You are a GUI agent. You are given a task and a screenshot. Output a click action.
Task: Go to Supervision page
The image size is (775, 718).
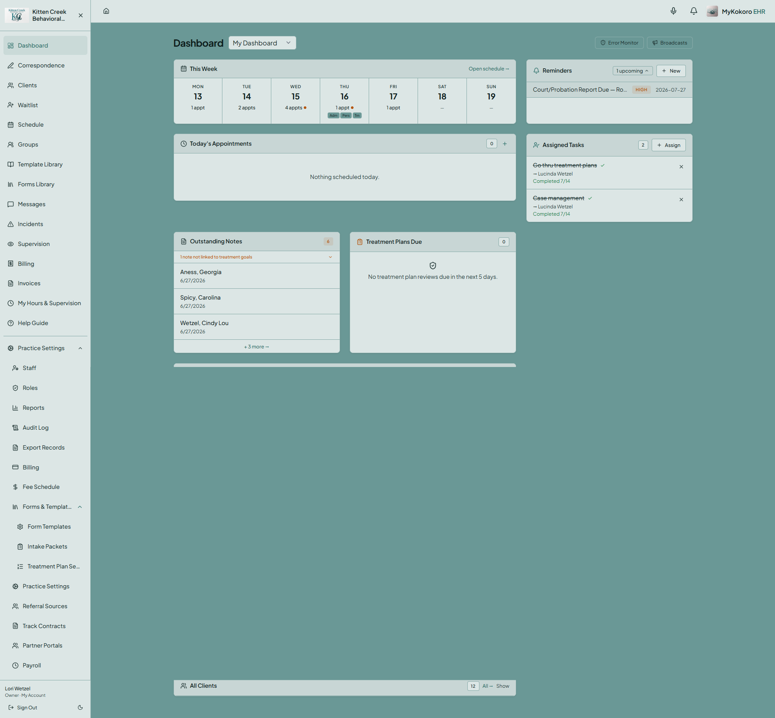[45, 244]
